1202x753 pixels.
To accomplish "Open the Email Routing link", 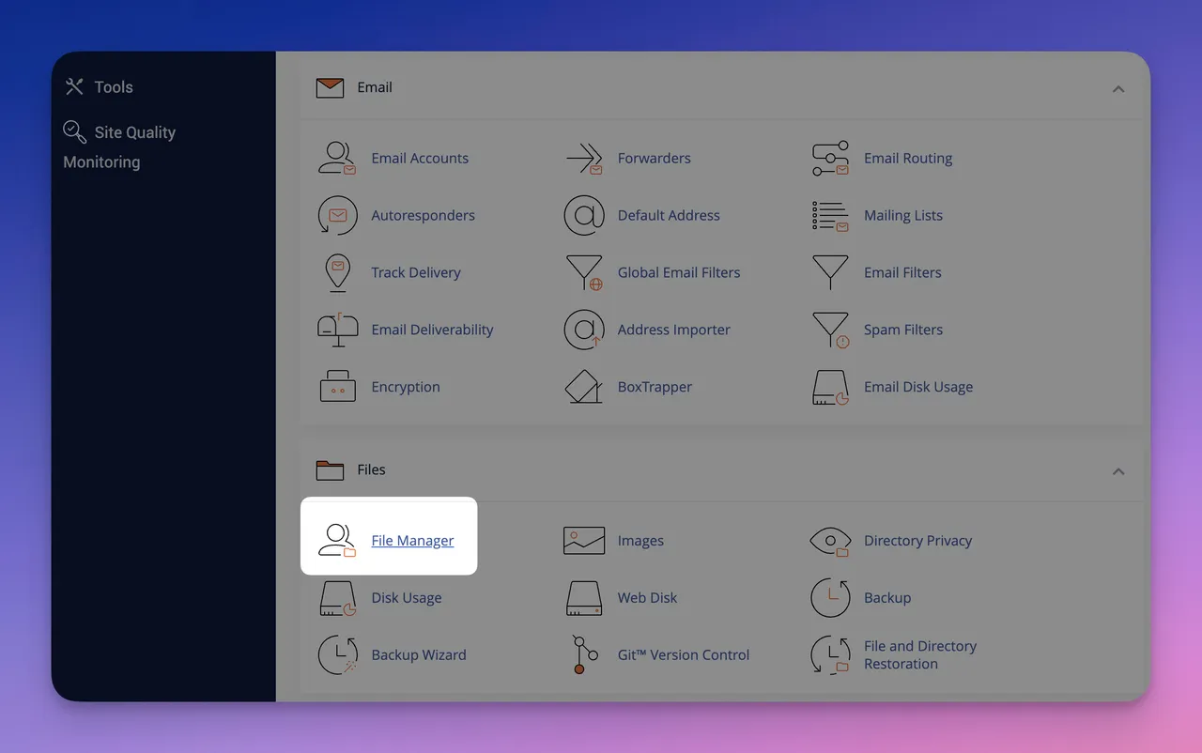I will (x=908, y=159).
